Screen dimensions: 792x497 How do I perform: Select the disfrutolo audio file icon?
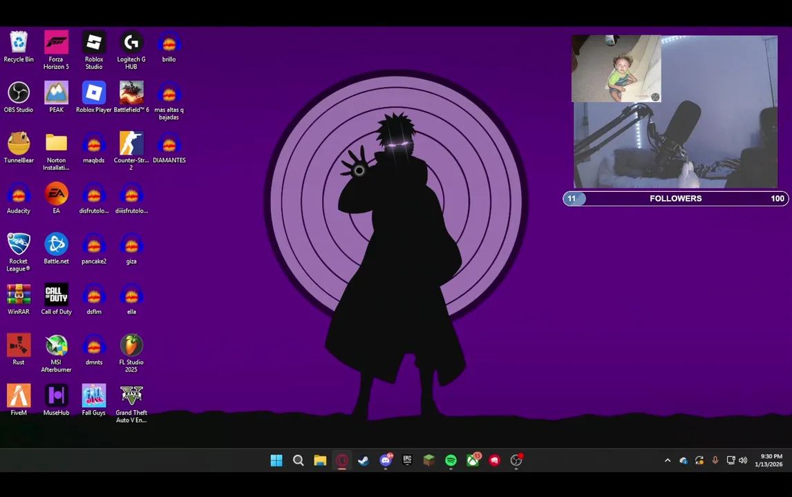pyautogui.click(x=94, y=198)
